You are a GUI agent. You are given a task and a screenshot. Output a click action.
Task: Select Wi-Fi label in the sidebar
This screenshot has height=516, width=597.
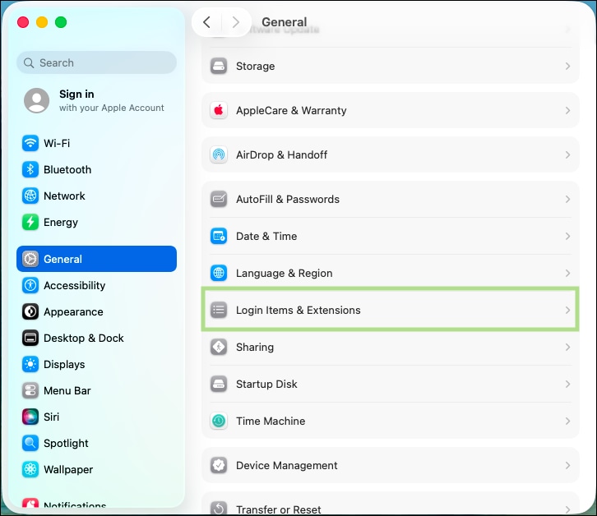57,144
